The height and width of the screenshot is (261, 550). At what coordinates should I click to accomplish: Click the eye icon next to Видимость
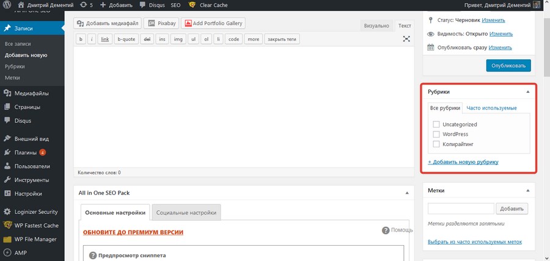click(431, 34)
